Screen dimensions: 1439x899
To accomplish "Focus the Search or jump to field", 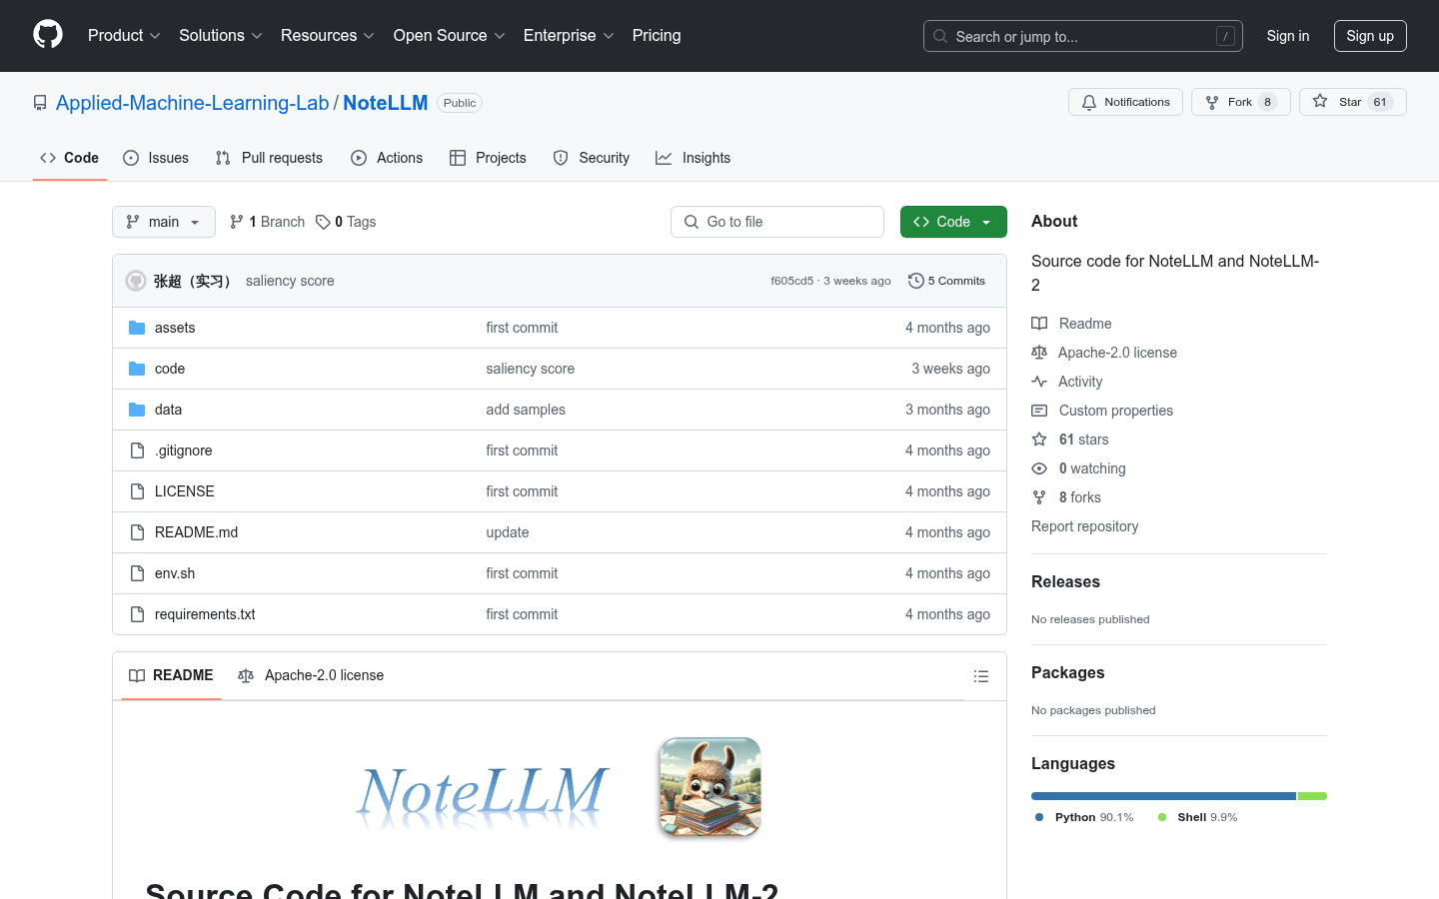I will pos(1083,36).
